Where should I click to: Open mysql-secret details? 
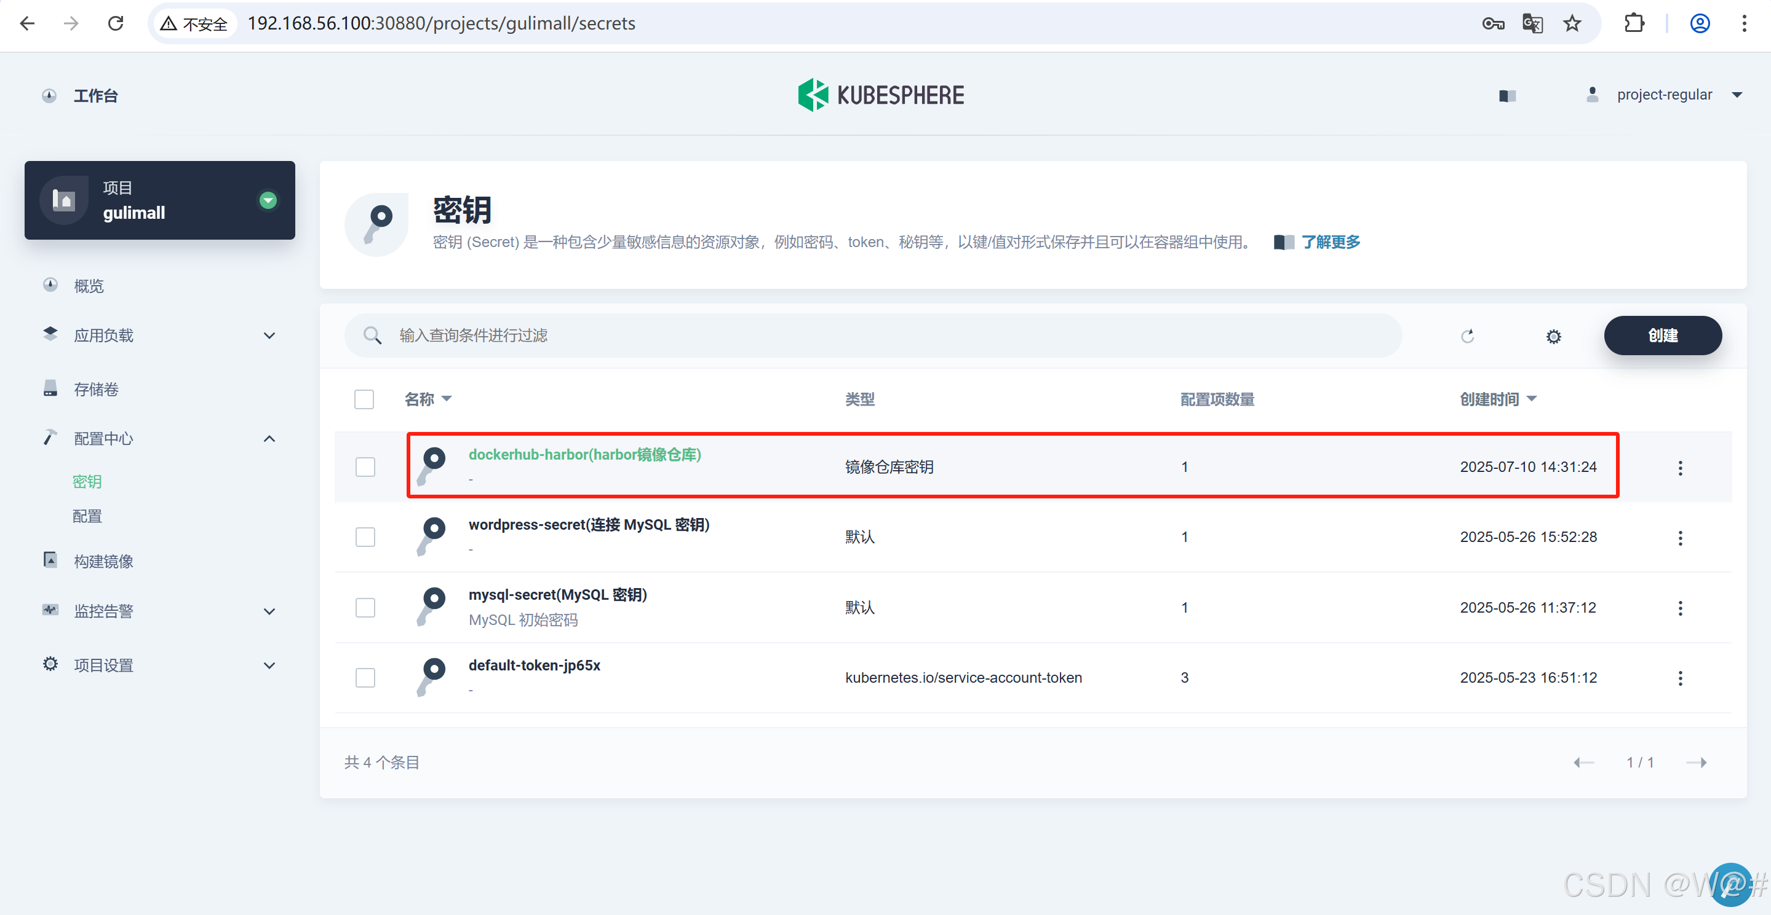(x=557, y=595)
